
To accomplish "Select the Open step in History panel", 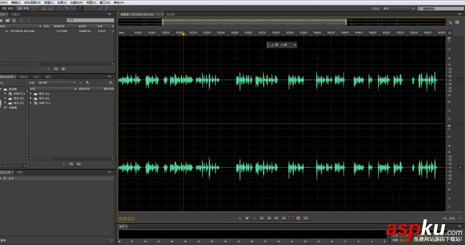I will (57, 178).
